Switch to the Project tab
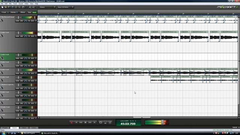The height and width of the screenshot is (135, 240). (5, 127)
